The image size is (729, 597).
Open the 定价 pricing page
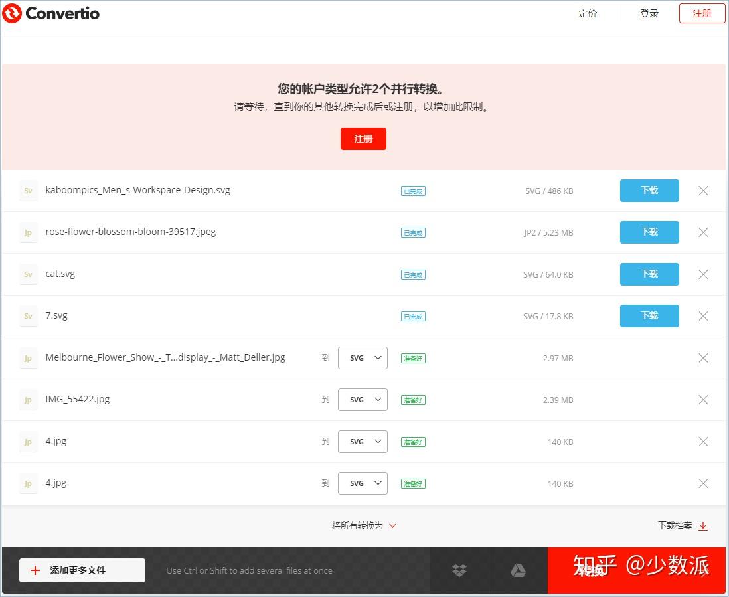[587, 13]
